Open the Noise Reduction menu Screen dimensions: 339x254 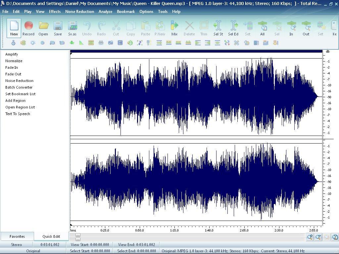[x=79, y=11]
